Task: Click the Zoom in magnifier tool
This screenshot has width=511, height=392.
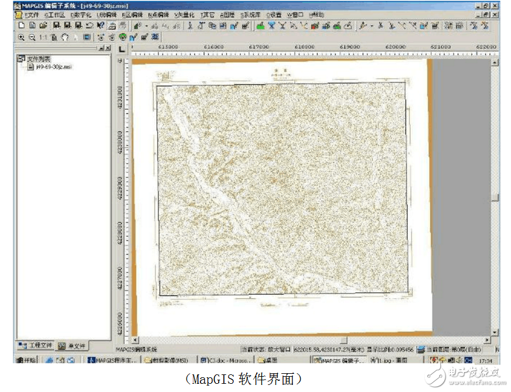Action: pos(22,36)
